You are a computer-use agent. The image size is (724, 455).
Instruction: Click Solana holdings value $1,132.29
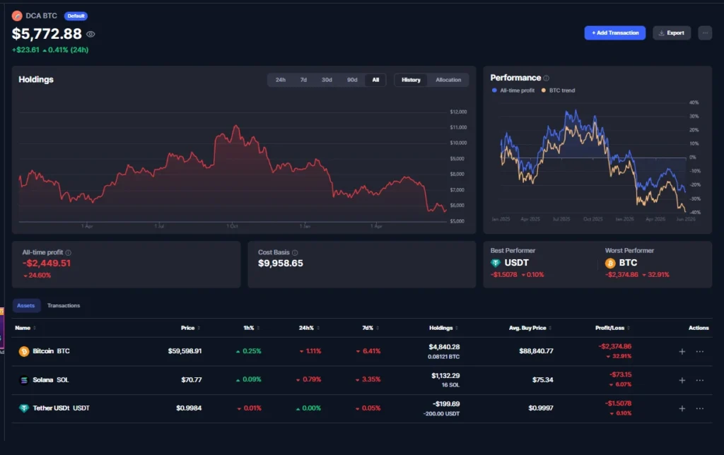point(445,376)
